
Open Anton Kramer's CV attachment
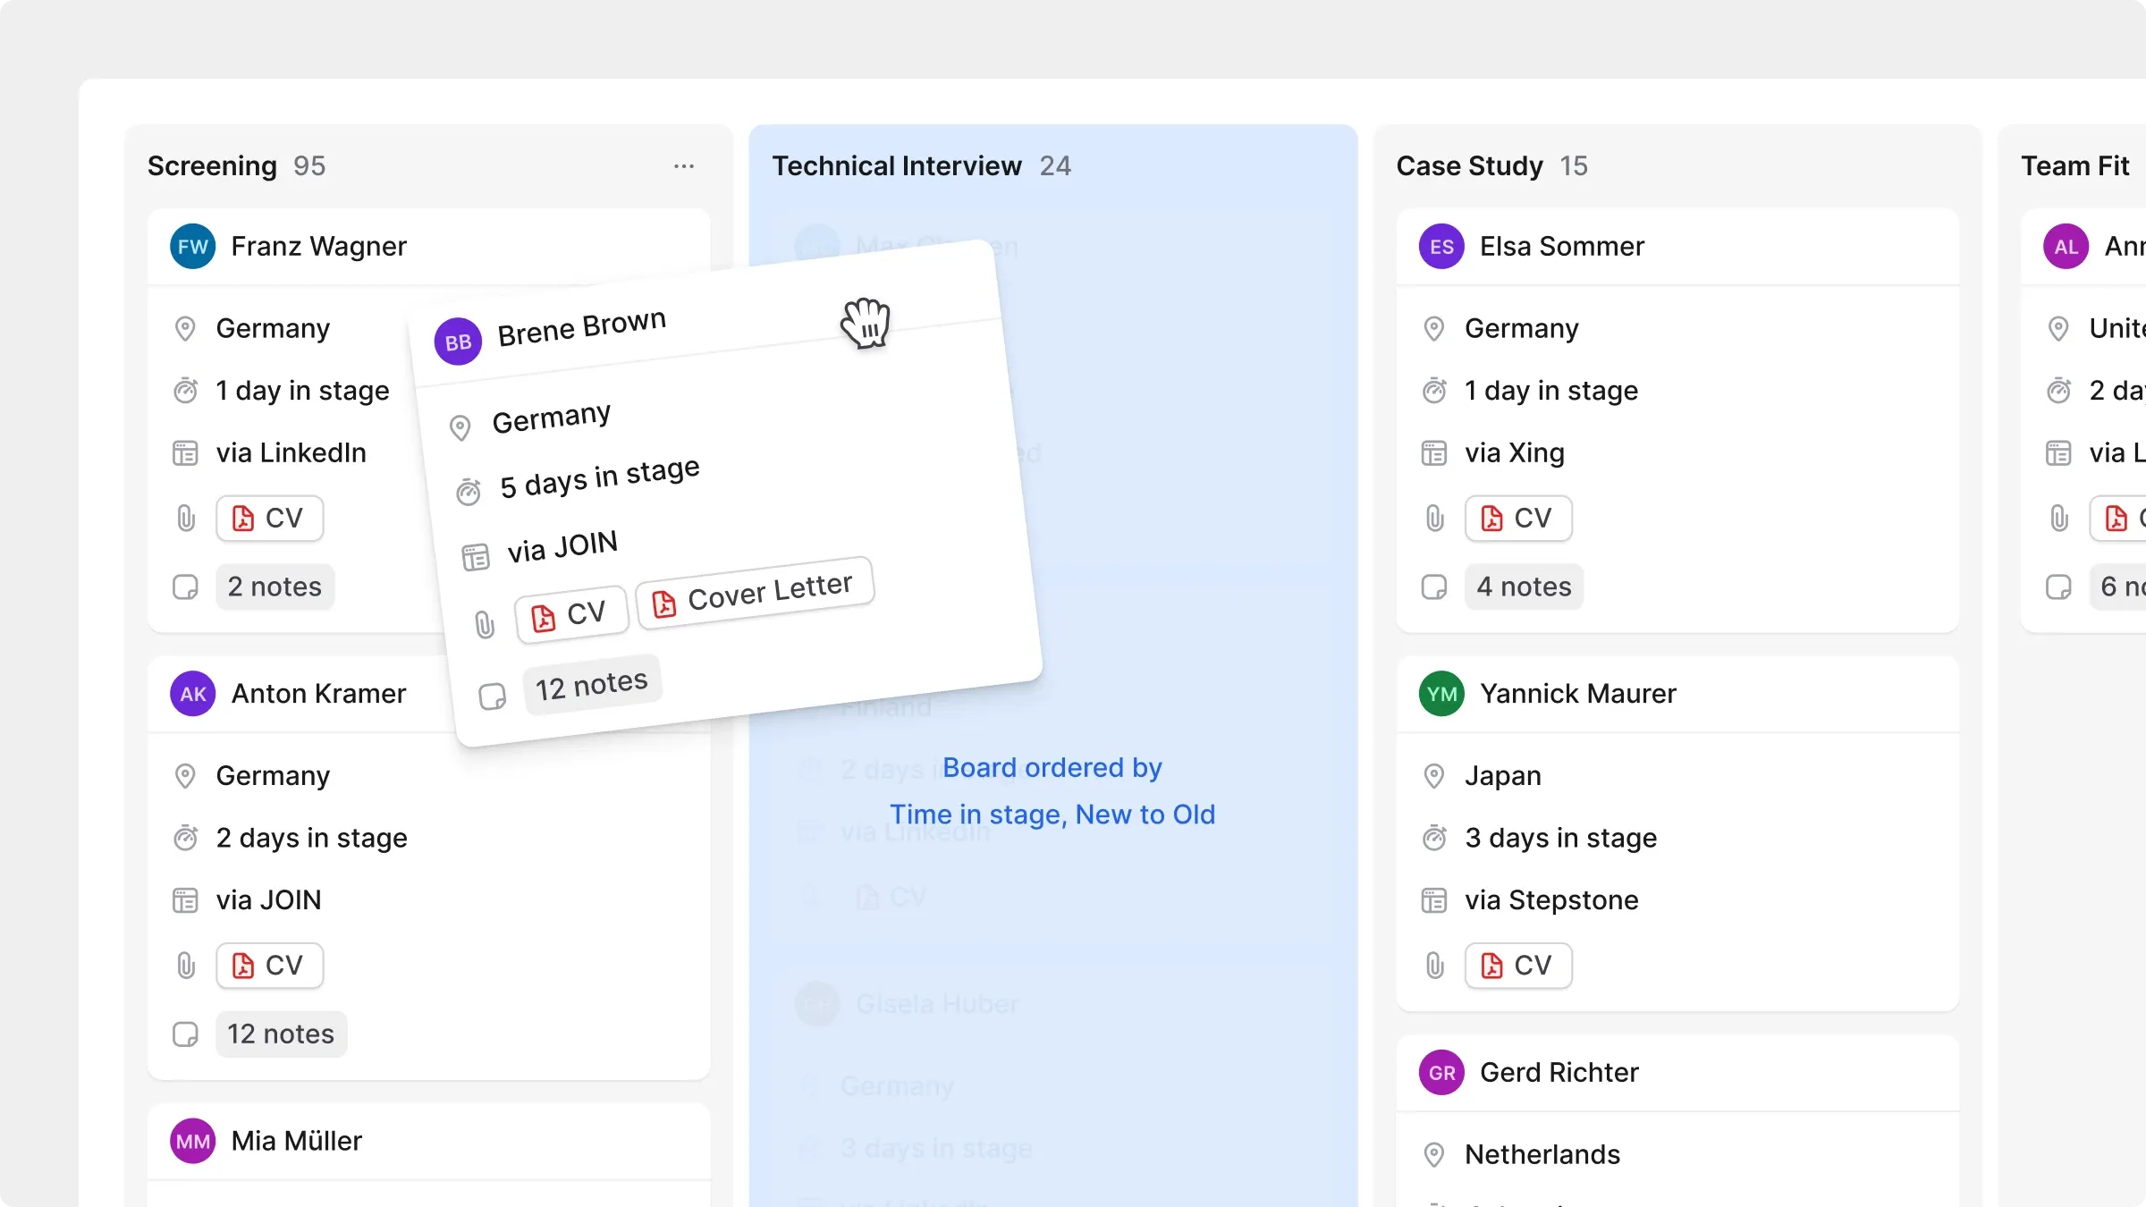tap(269, 966)
